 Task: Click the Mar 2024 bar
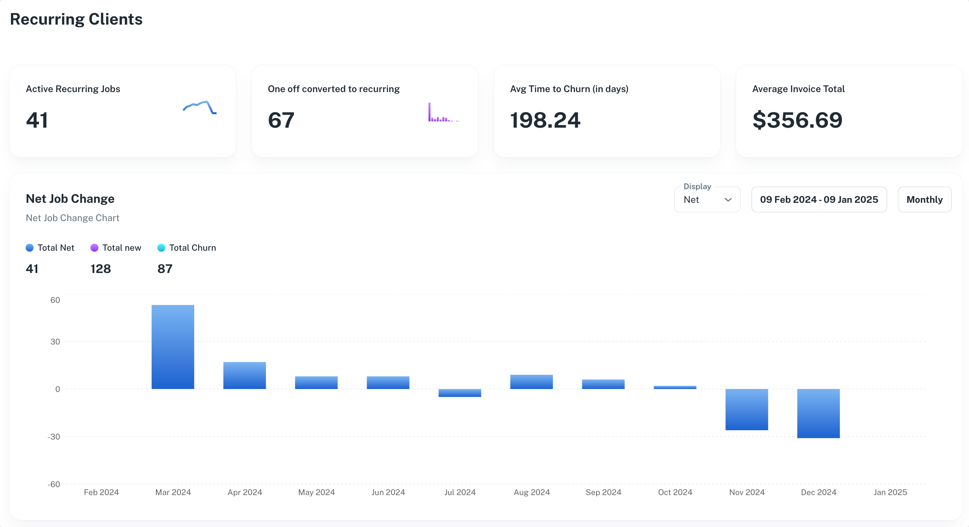(173, 347)
